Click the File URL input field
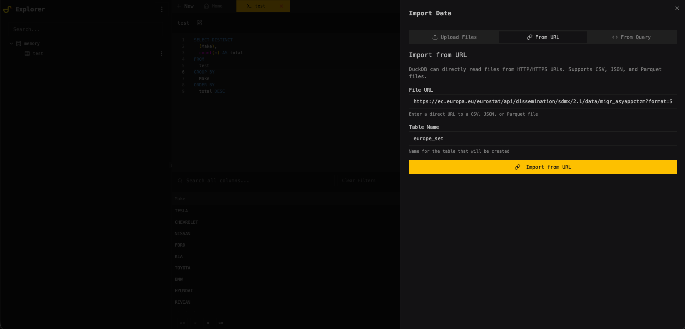The width and height of the screenshot is (685, 329). (542, 101)
